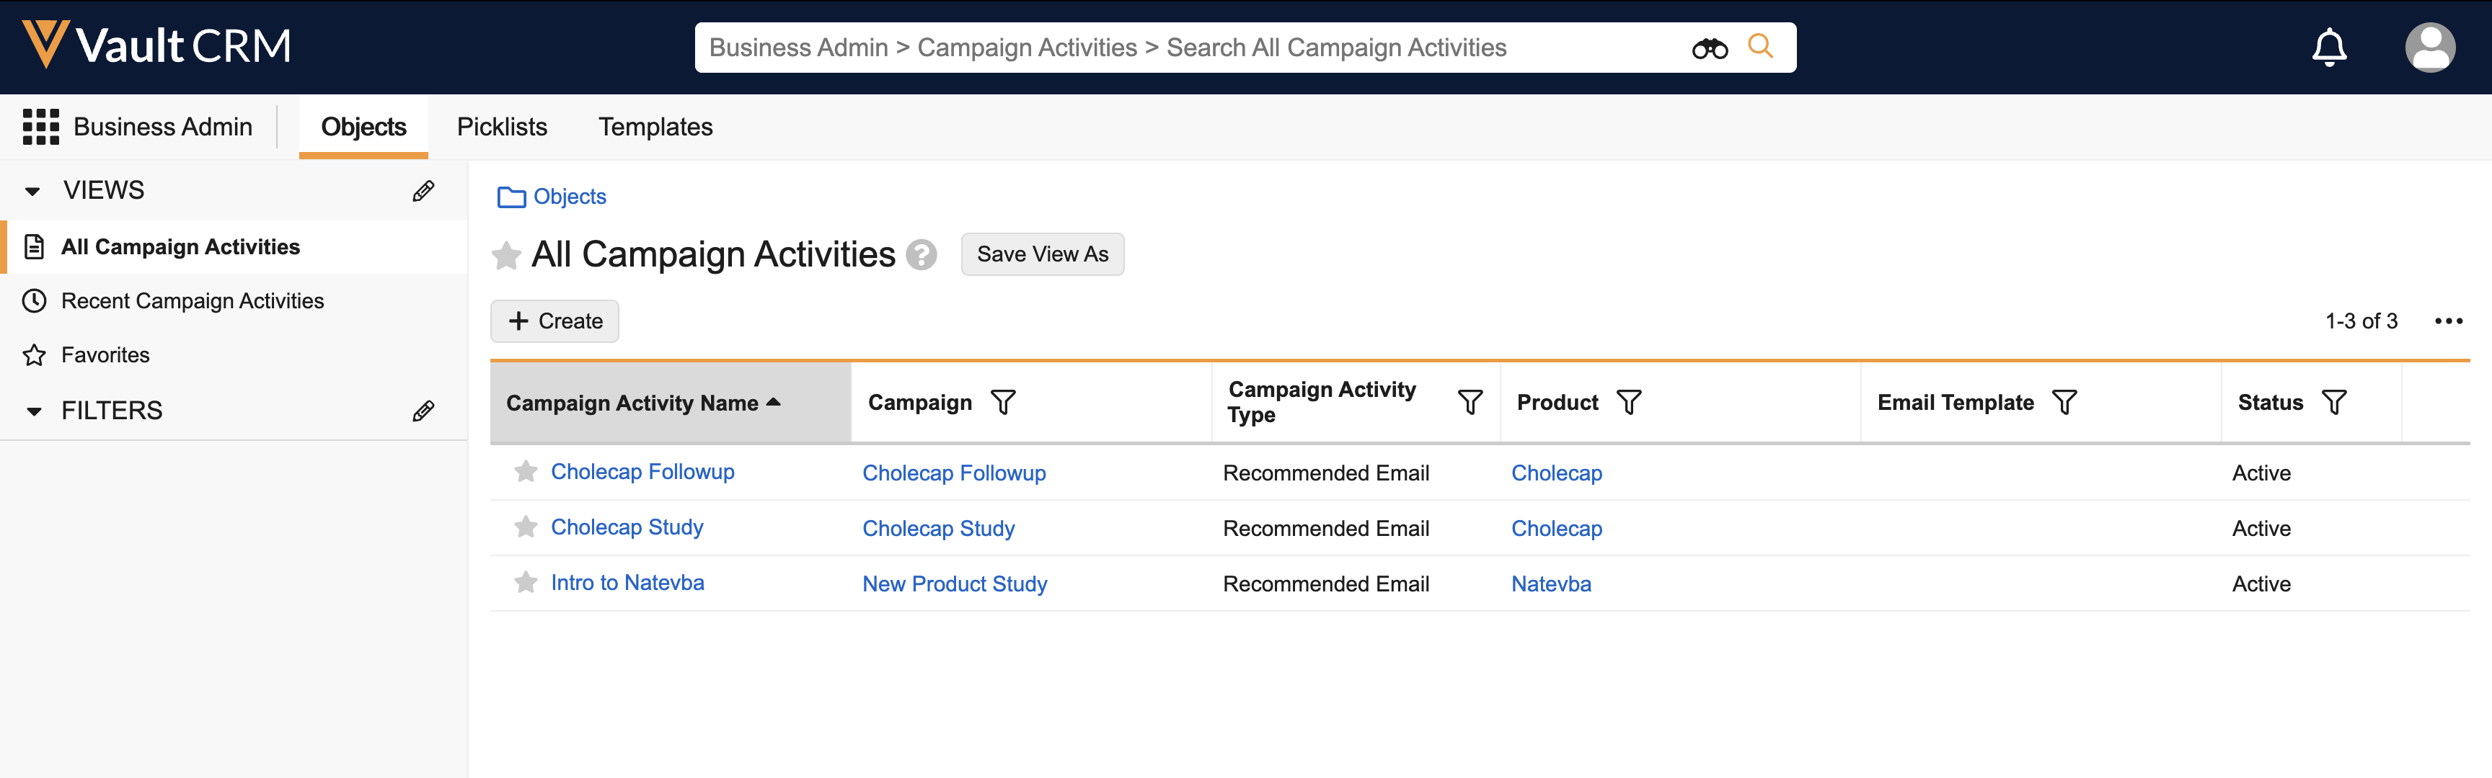Collapse the VIEWS section arrow
The image size is (2492, 778).
(33, 192)
